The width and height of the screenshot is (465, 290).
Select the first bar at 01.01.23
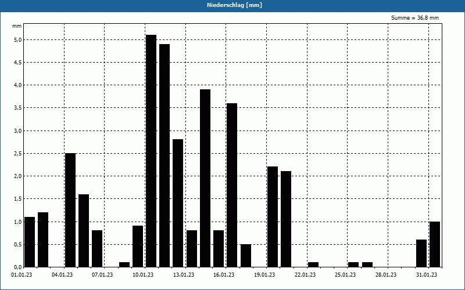30,242
